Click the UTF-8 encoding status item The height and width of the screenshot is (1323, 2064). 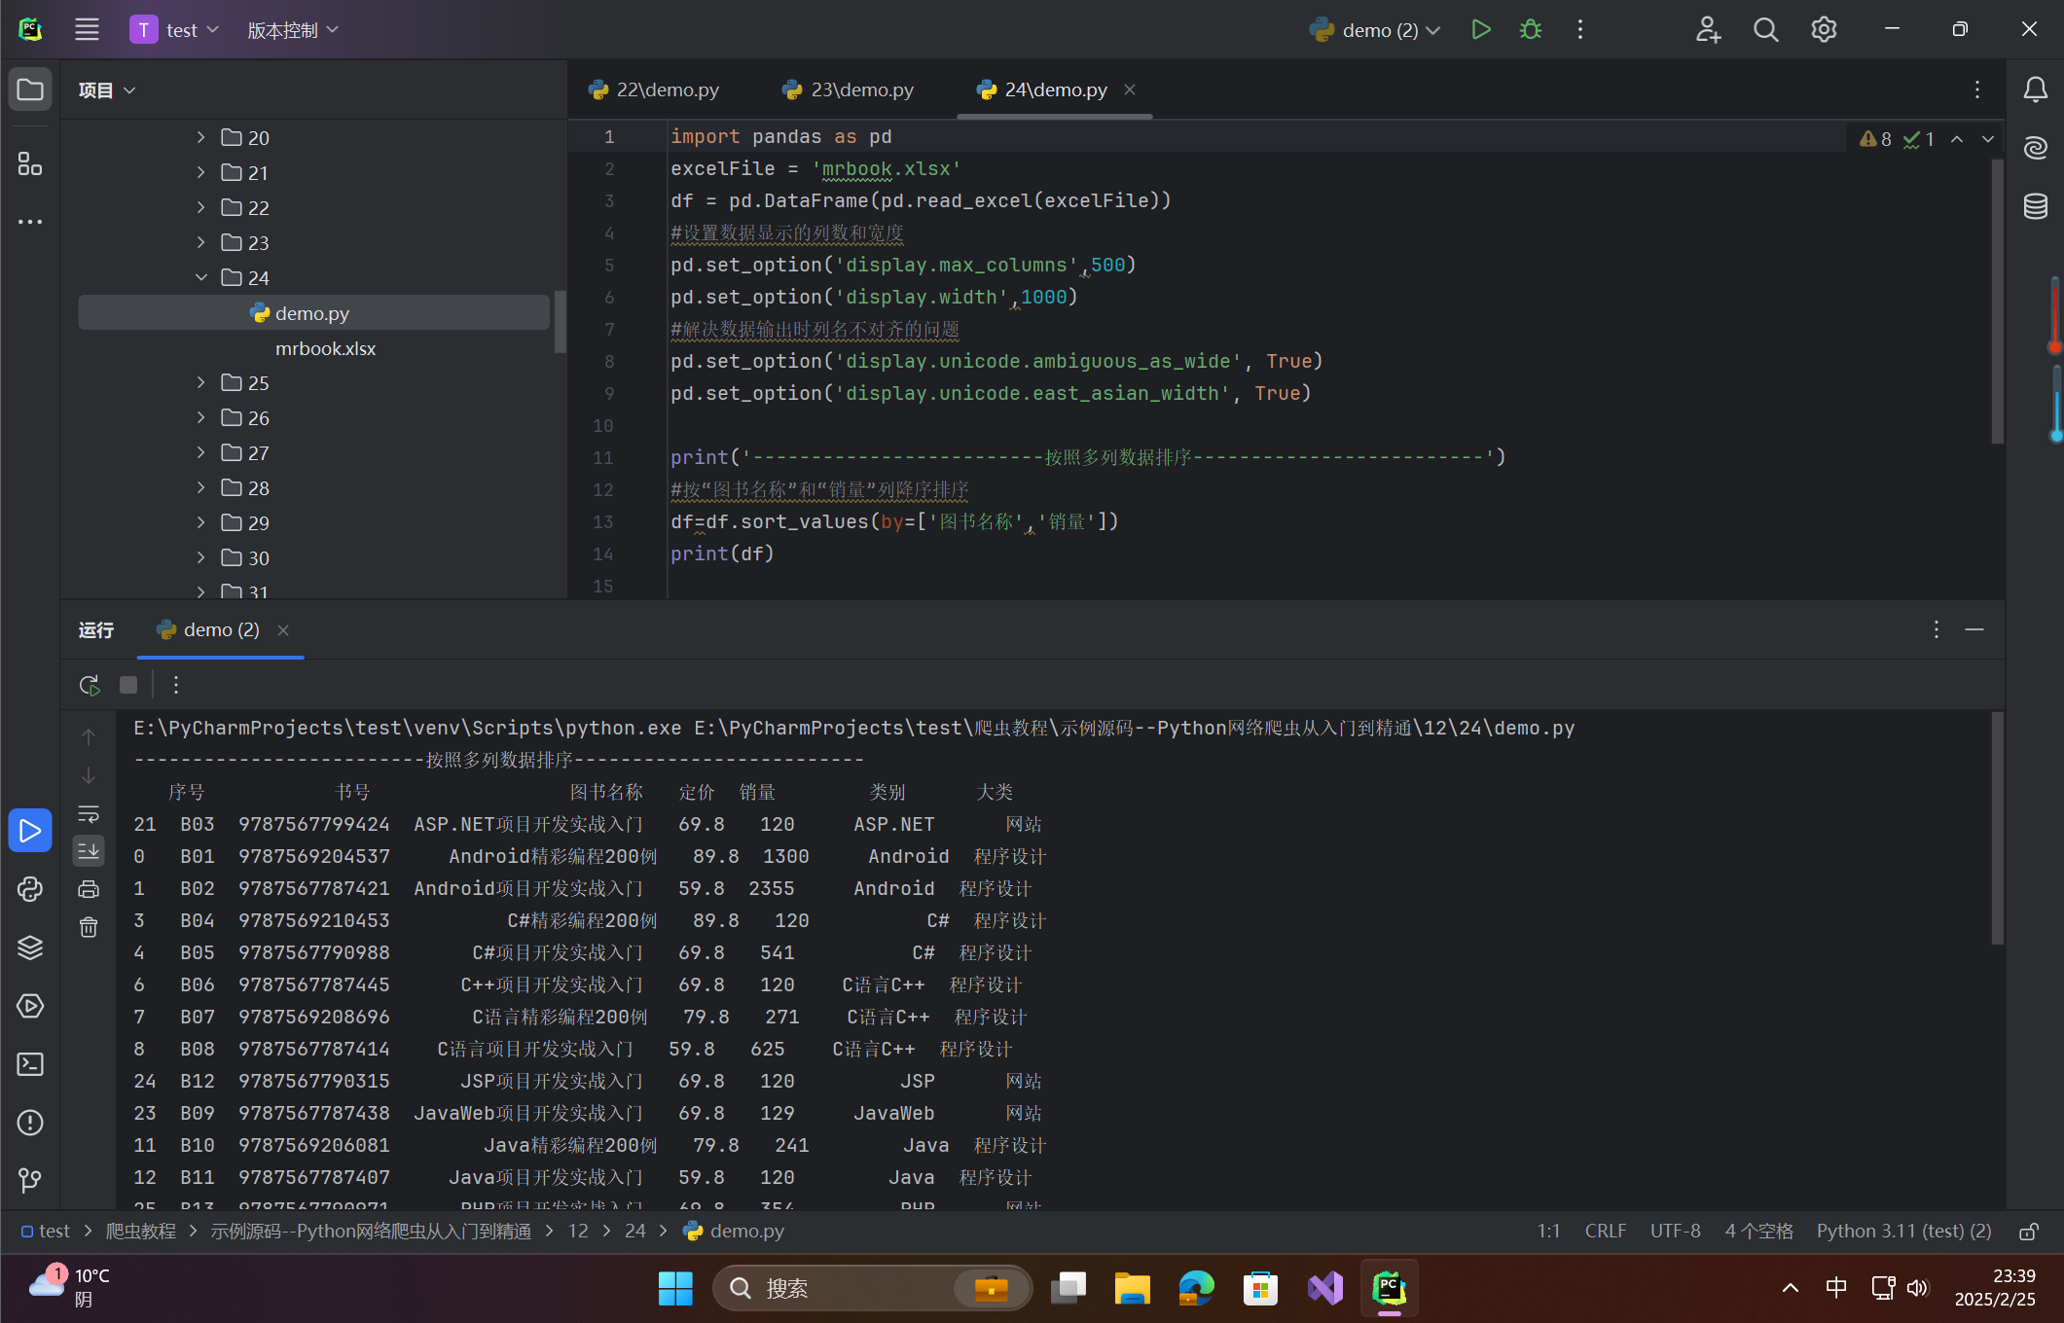(x=1675, y=1232)
